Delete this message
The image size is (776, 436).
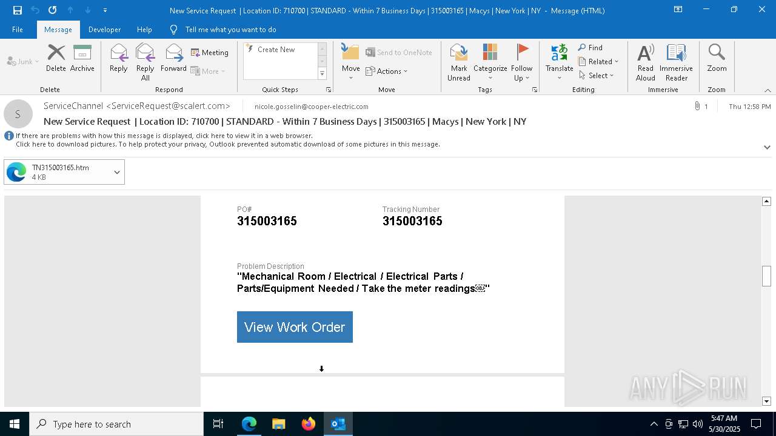tap(56, 59)
